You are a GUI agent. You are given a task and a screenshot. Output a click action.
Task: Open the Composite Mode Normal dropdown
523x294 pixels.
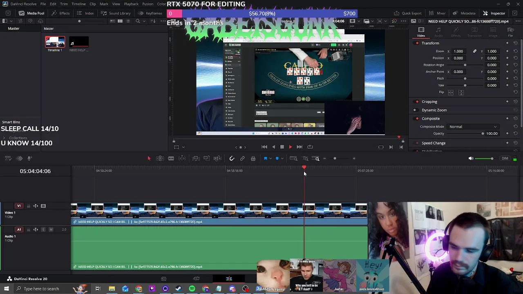click(473, 127)
